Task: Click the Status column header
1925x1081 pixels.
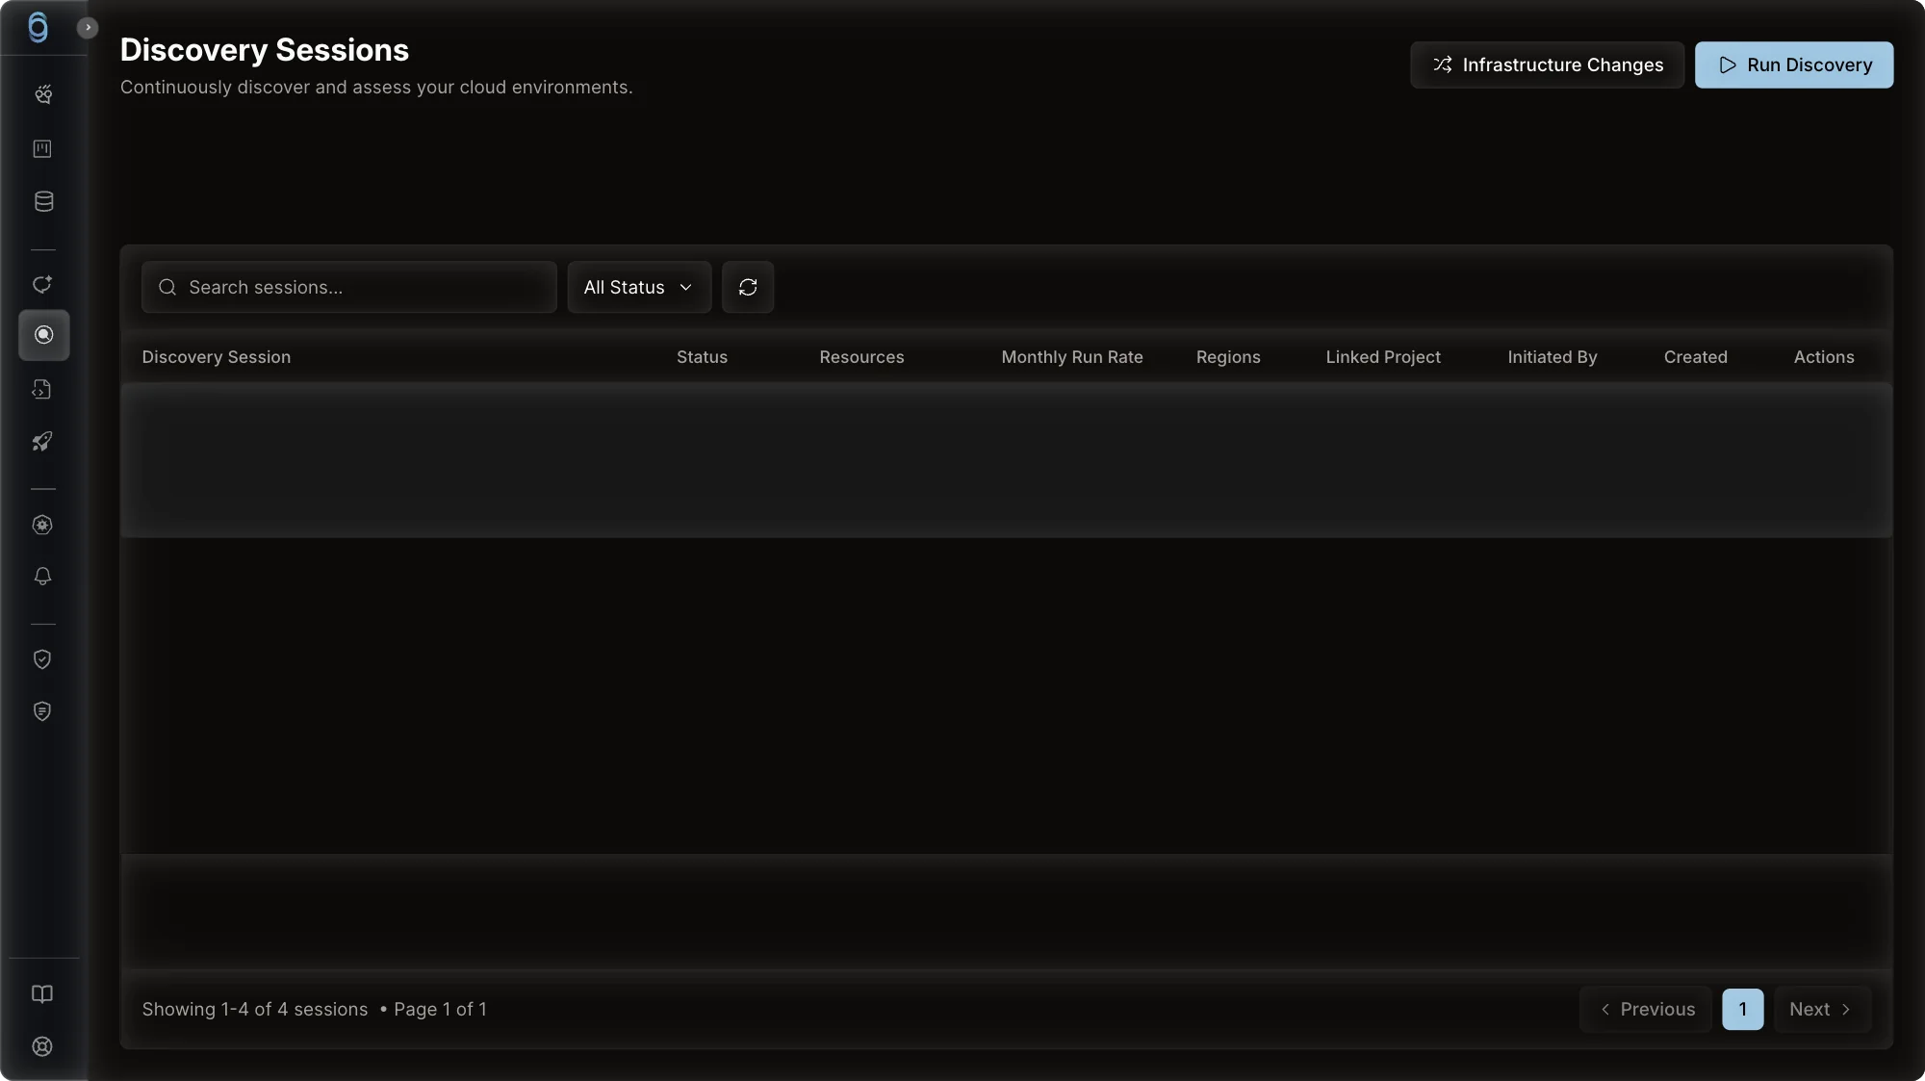Action: pyautogui.click(x=702, y=357)
